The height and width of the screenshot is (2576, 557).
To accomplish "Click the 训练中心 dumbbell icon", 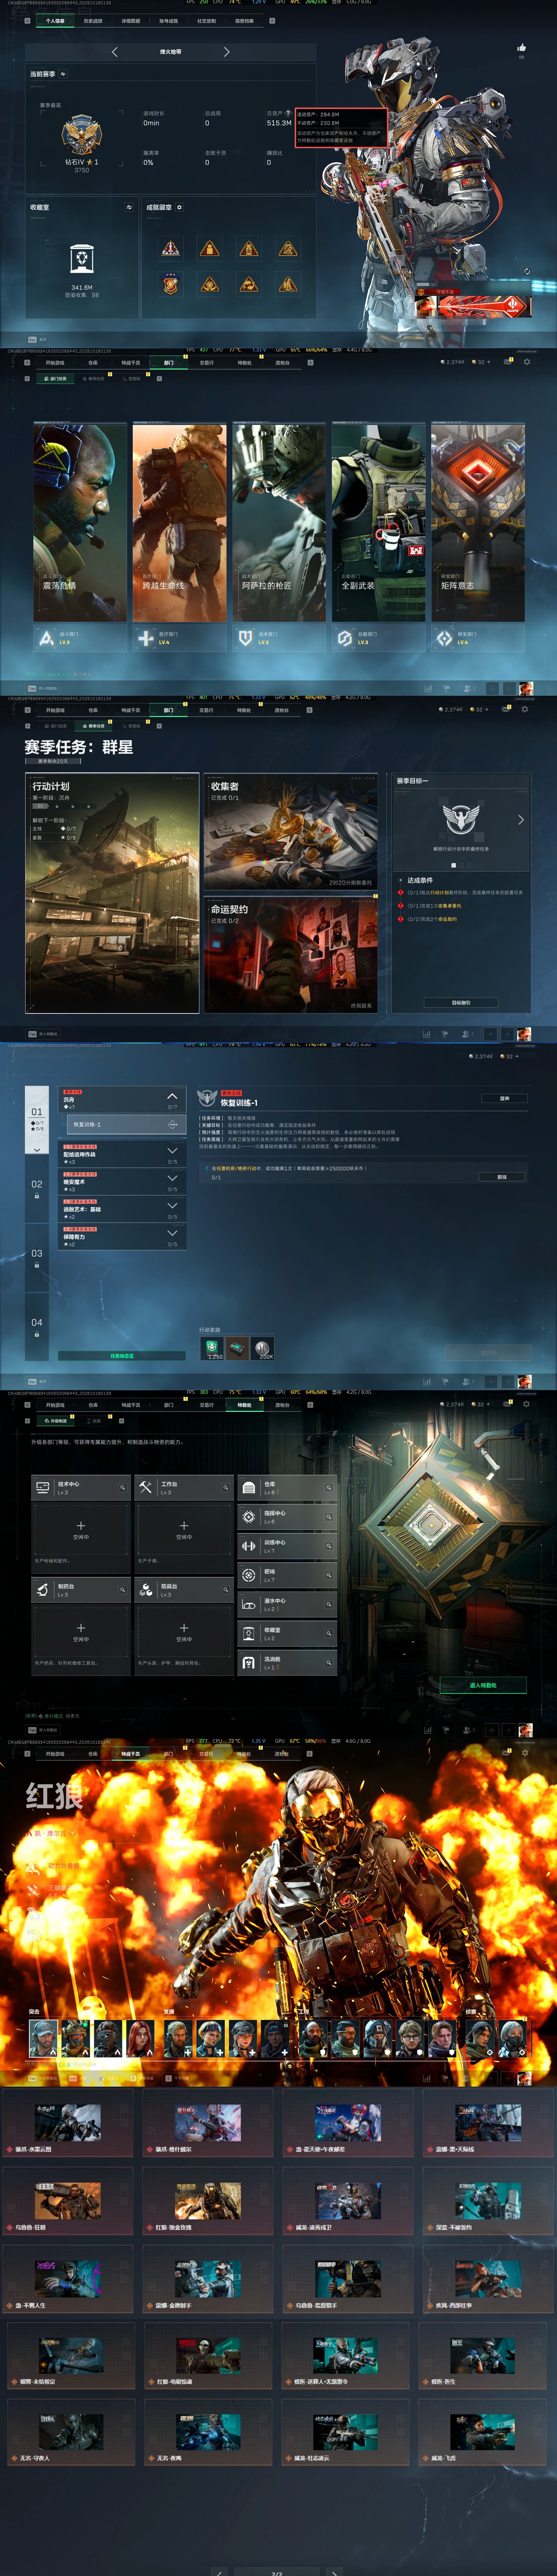I will point(249,1546).
